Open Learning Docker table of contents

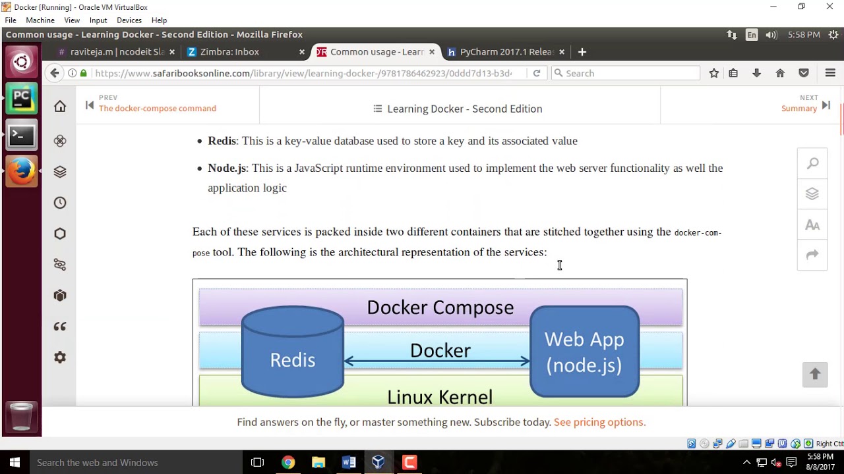coord(458,109)
